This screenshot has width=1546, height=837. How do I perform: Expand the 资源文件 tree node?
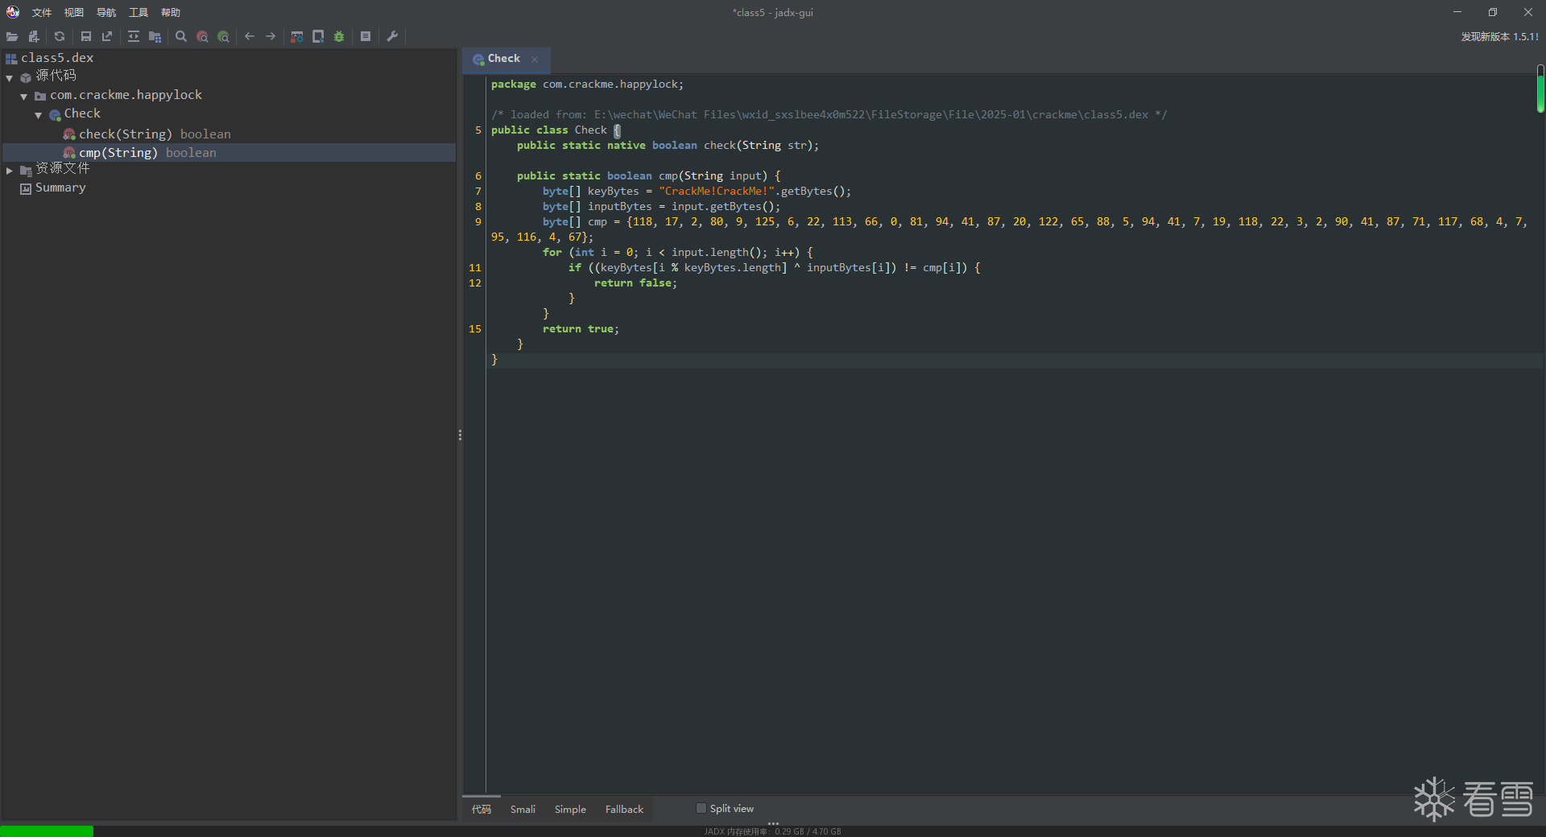point(10,170)
